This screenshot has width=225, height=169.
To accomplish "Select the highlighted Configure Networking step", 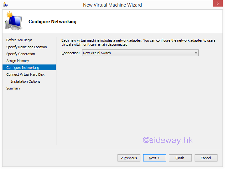I will 23,68.
